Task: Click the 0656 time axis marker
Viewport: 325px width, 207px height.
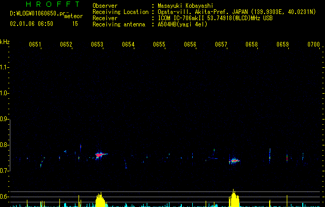Action: (x=190, y=45)
